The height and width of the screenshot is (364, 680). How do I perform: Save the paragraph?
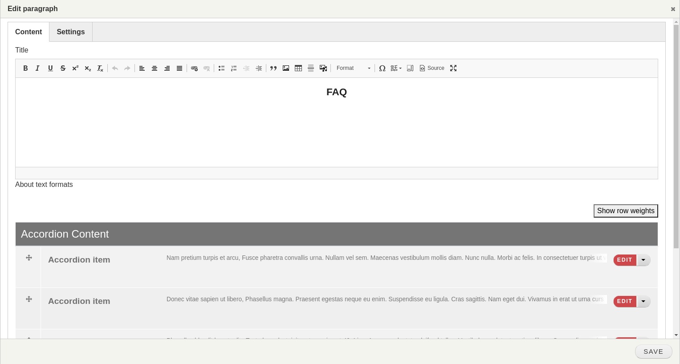point(653,351)
